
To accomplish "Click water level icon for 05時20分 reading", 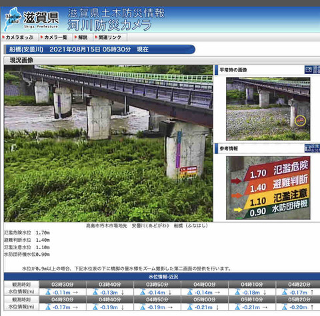I will pyautogui.click(x=285, y=307).
